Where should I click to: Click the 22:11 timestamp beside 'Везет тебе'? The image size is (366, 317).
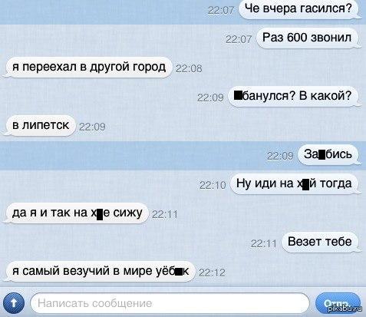(264, 243)
